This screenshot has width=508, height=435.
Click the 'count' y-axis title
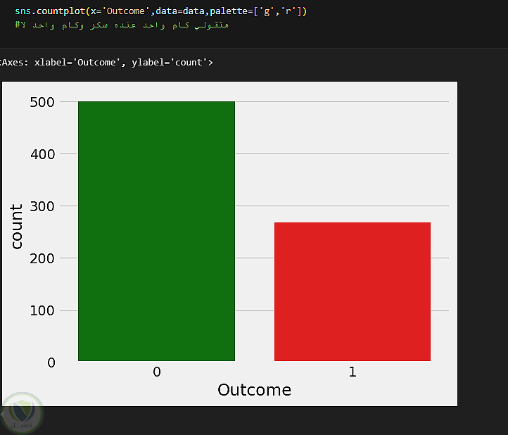tap(17, 226)
